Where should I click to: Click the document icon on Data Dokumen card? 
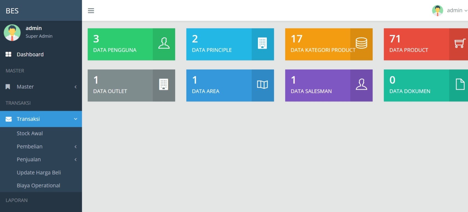click(x=460, y=84)
